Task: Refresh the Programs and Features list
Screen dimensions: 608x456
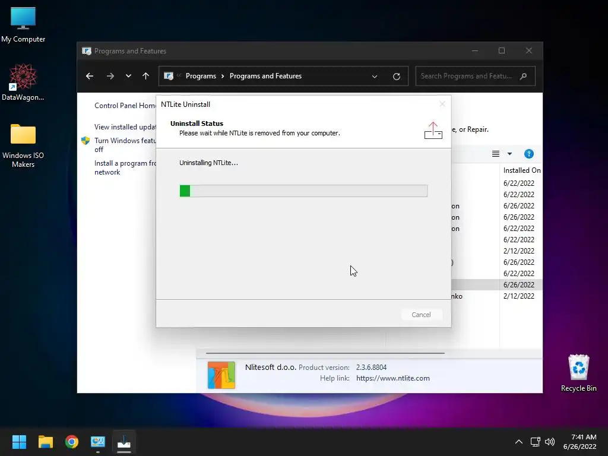Action: 396,77
